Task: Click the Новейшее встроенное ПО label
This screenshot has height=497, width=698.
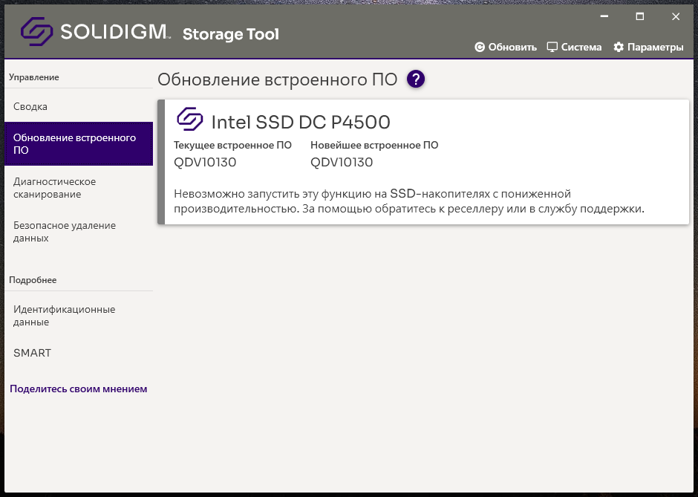Action: [x=374, y=145]
